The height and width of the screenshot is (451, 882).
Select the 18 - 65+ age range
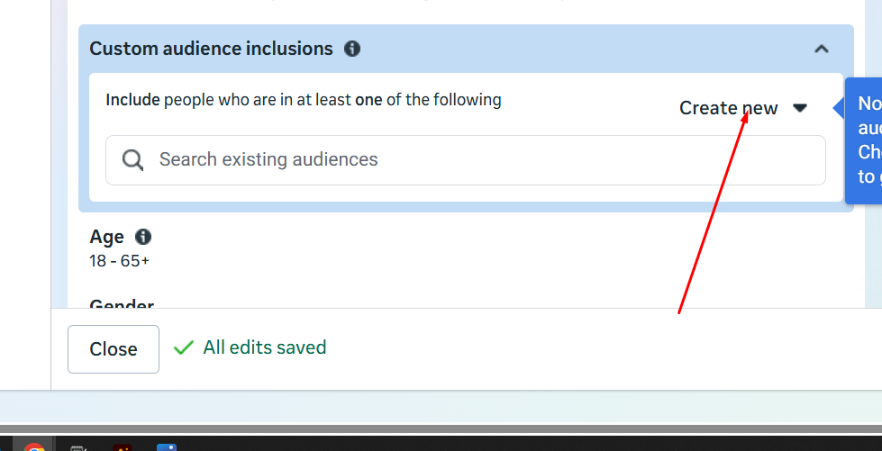[119, 261]
